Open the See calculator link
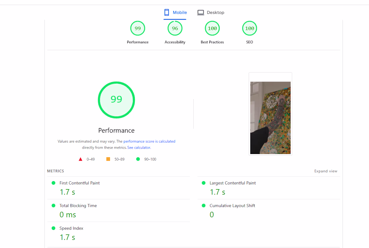The height and width of the screenshot is (248, 369). 139,148
